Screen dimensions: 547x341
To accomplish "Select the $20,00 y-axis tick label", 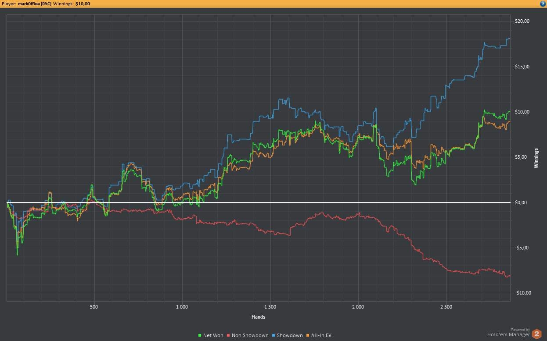I will (522, 21).
